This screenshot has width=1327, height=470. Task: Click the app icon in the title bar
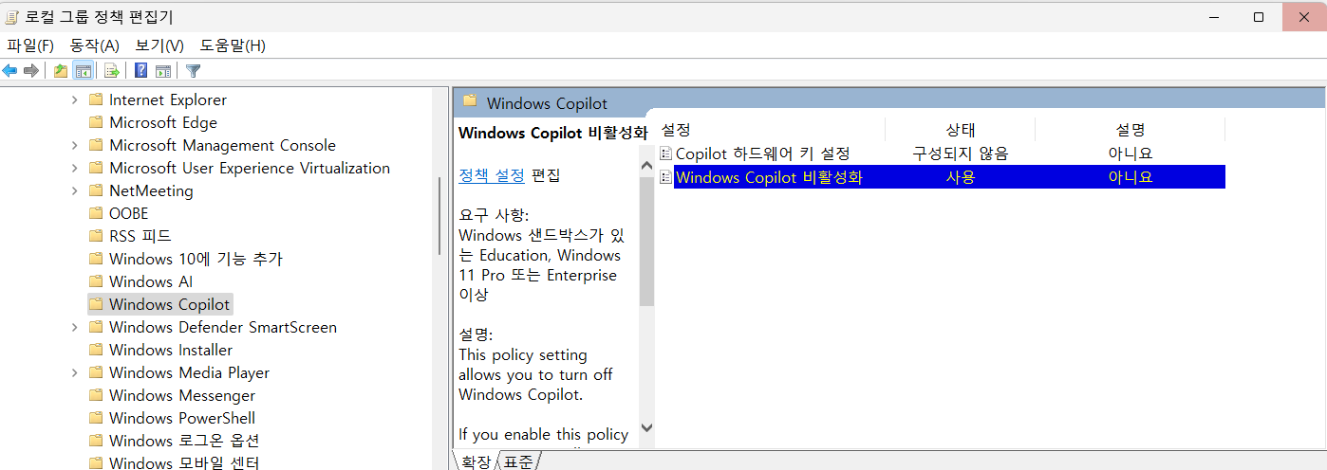11,16
